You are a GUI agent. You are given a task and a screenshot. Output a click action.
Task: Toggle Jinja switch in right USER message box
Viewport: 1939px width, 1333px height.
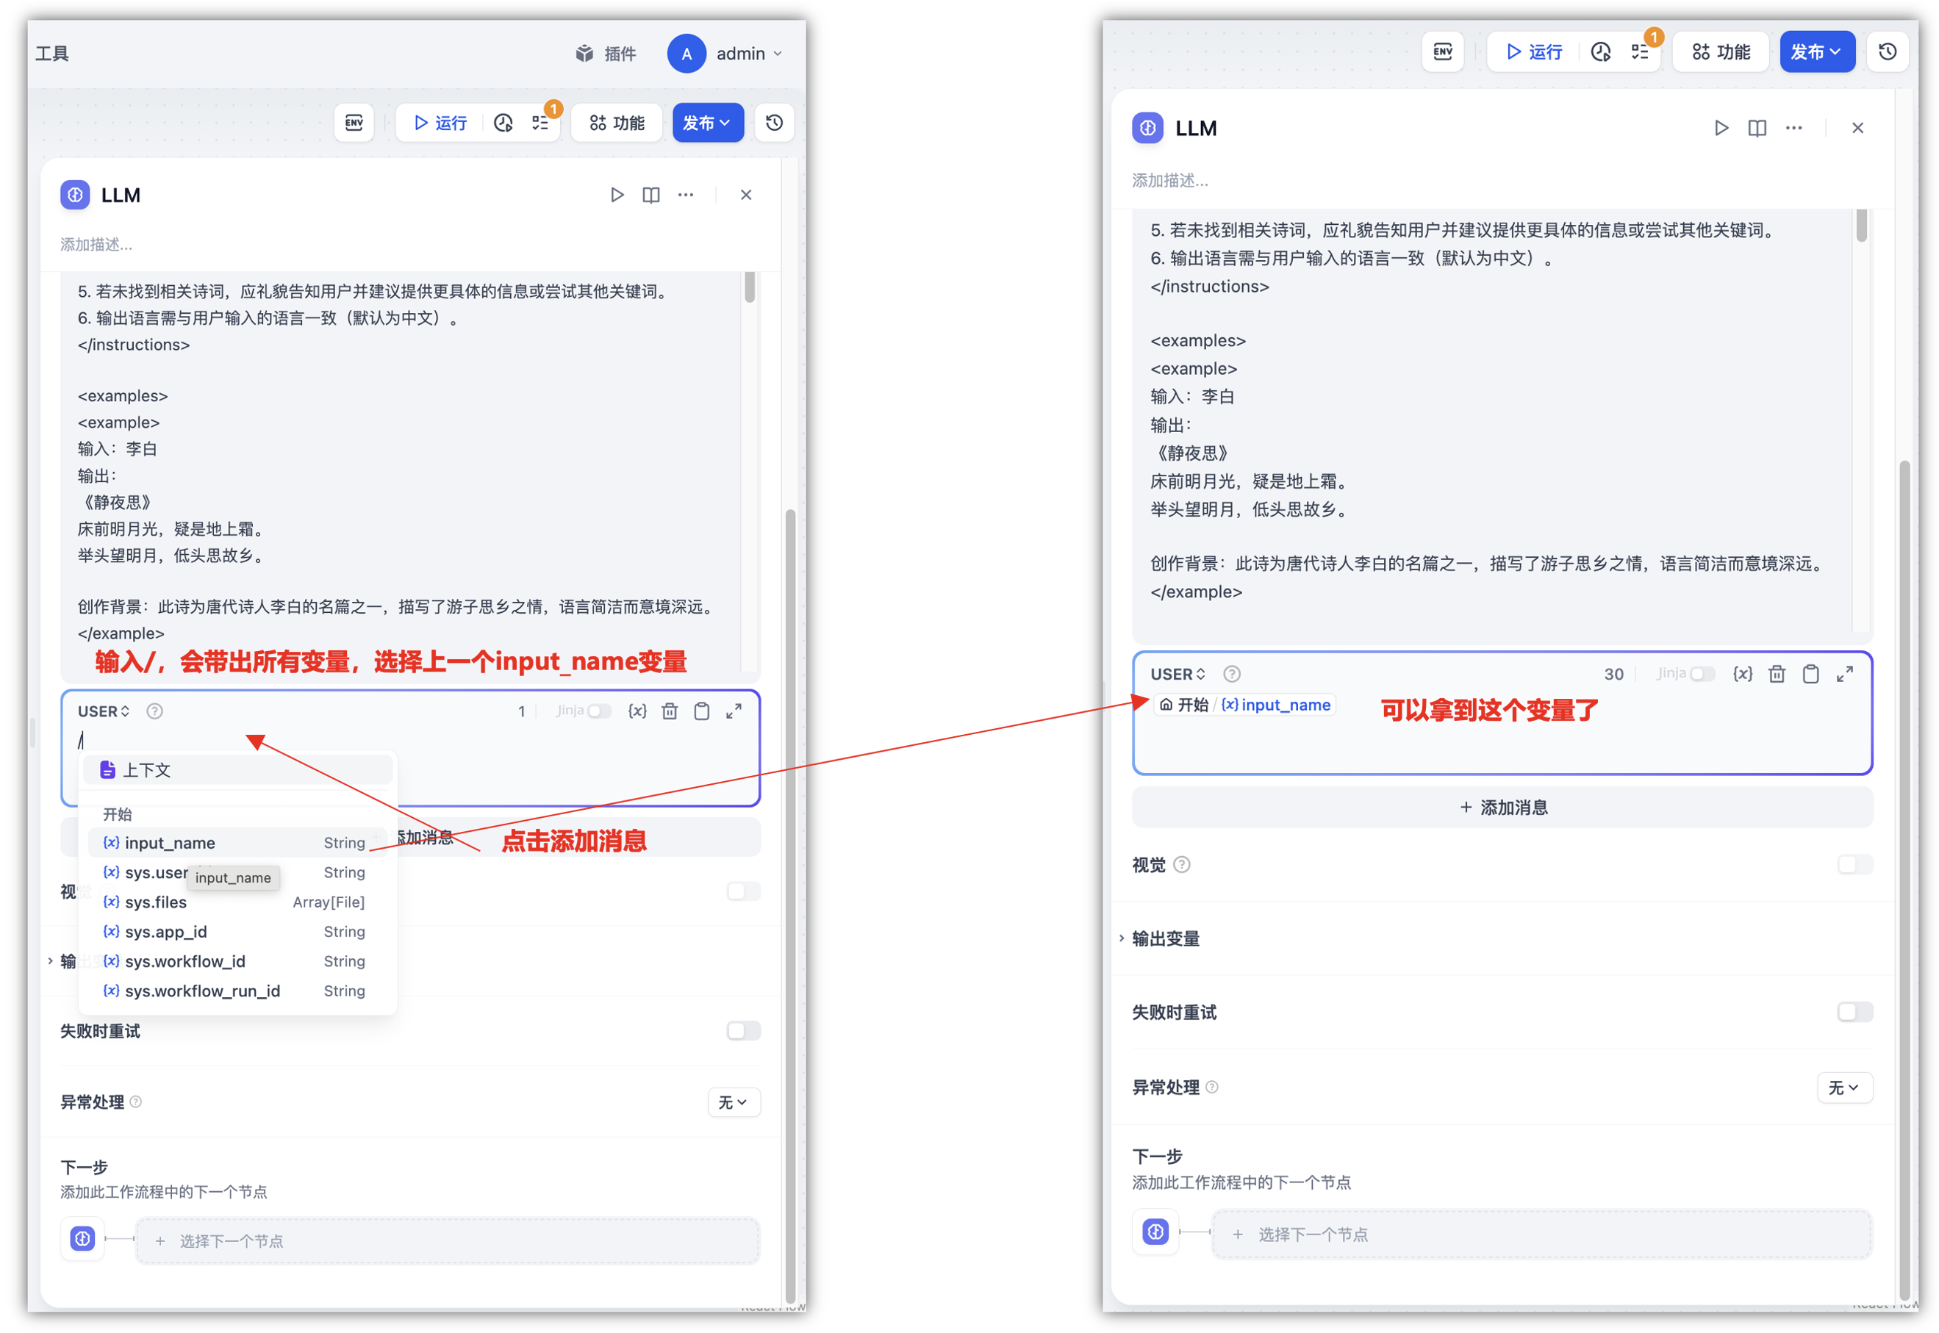click(x=1701, y=674)
